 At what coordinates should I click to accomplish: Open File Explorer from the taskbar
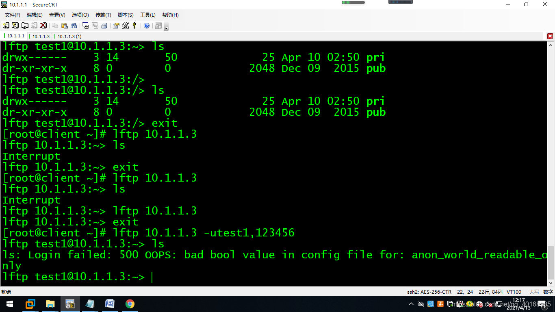click(50, 304)
